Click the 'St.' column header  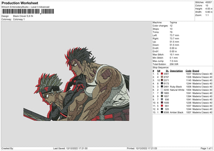167,71
